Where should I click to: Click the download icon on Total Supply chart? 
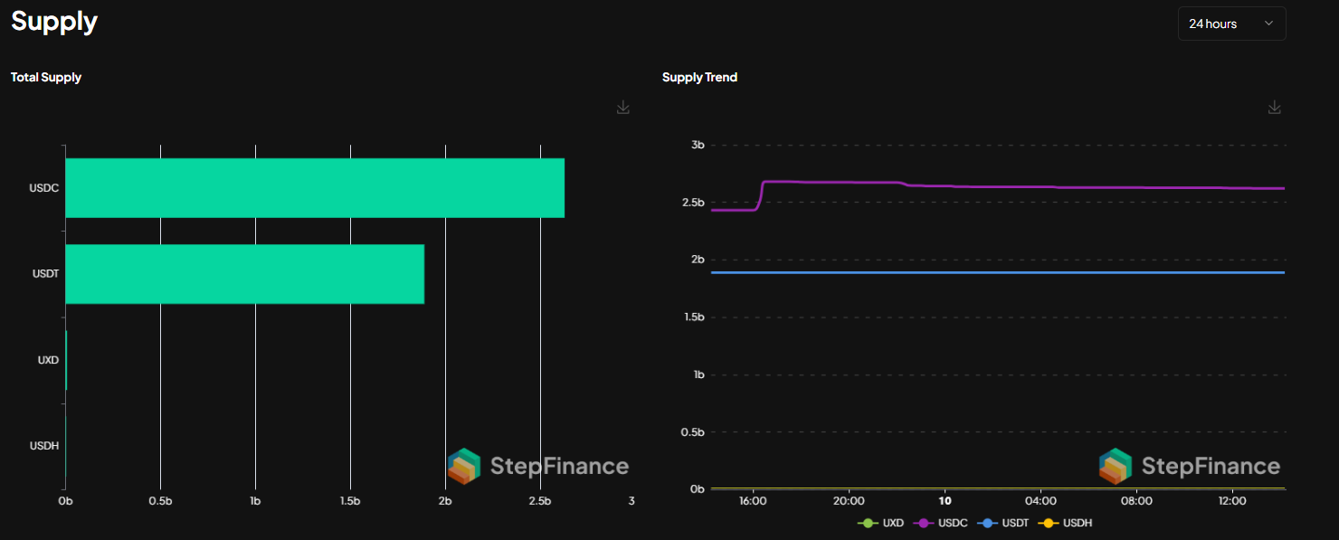click(622, 106)
